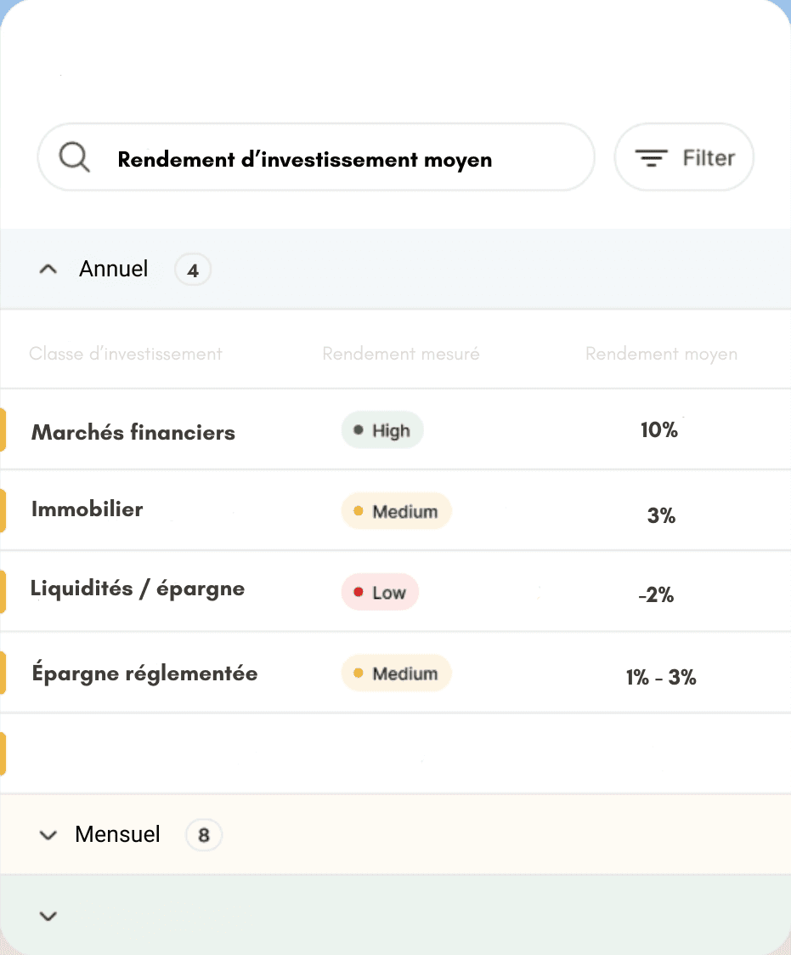
Task: Click the count badge showing 8 beside Mensuel
Action: pos(203,834)
